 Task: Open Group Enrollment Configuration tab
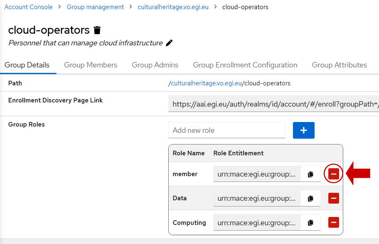click(245, 65)
